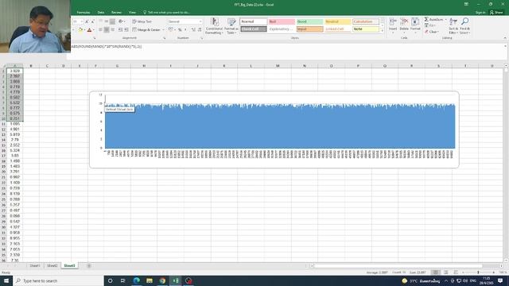This screenshot has height=286, width=509.
Task: Apply the Calculation cell style
Action: click(x=366, y=21)
